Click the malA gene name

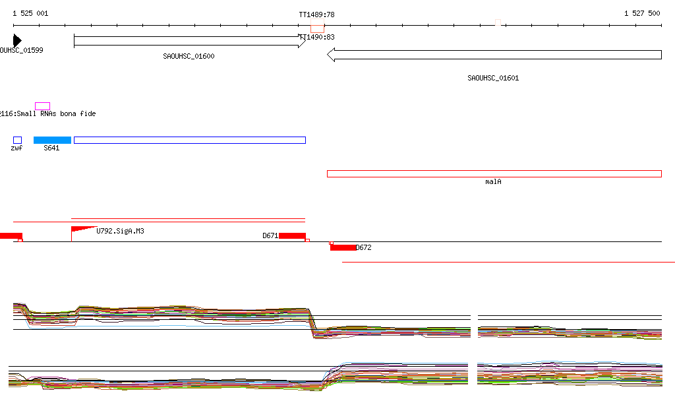(493, 181)
